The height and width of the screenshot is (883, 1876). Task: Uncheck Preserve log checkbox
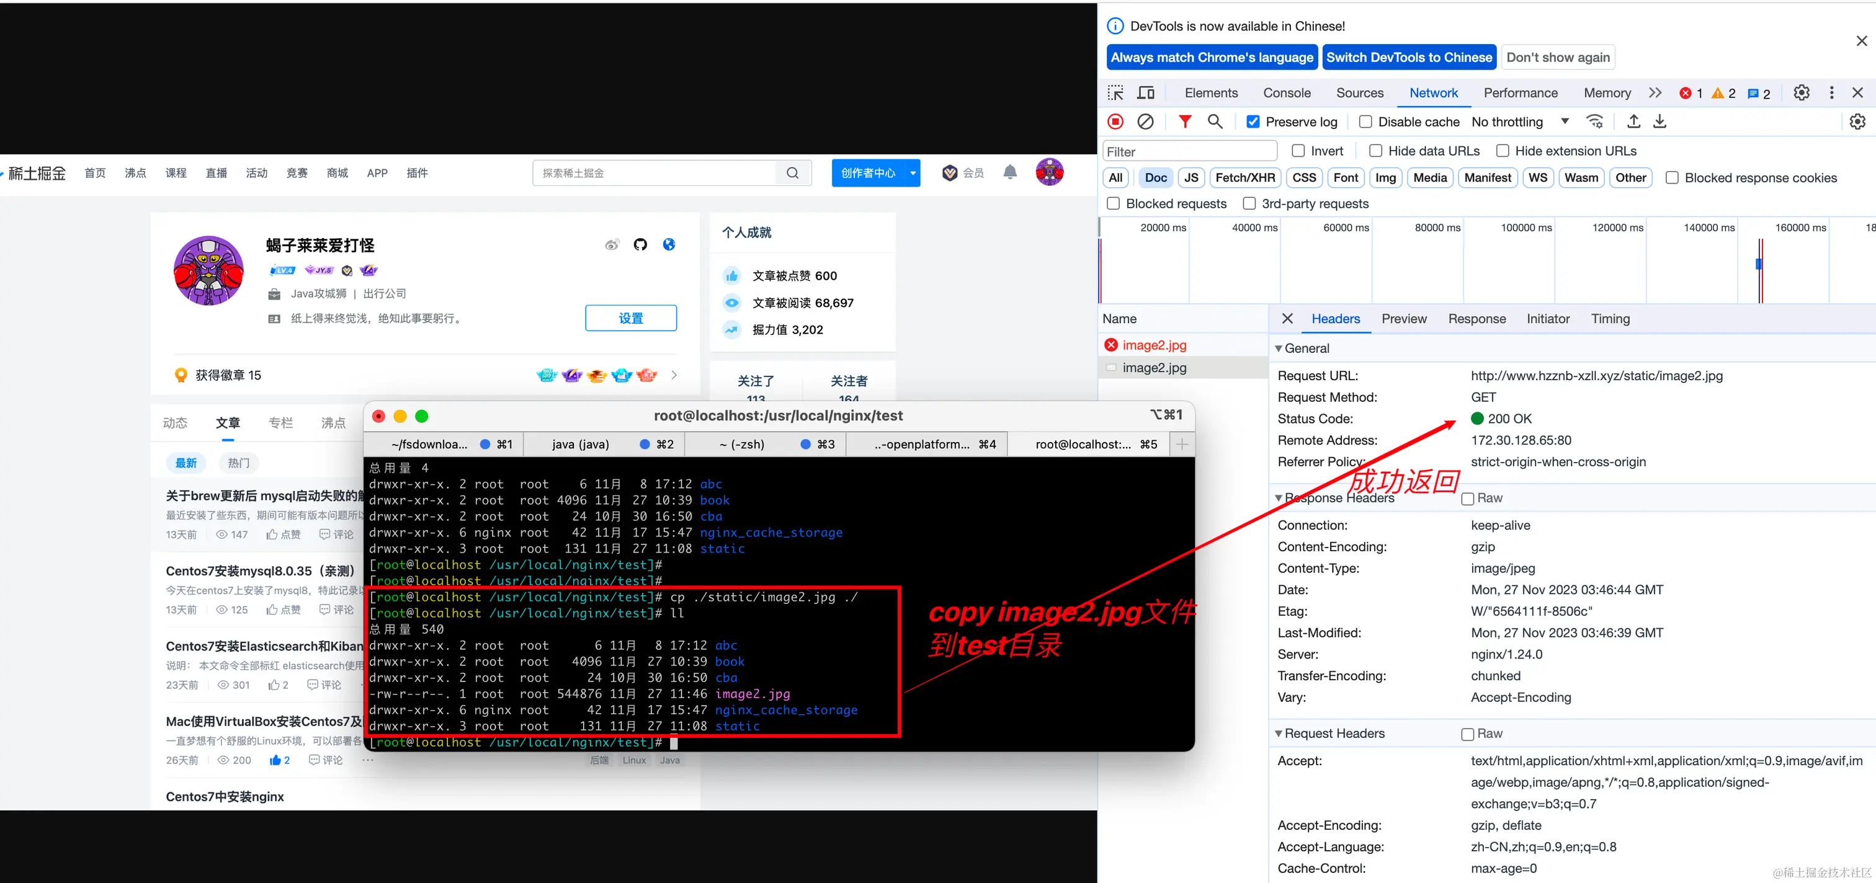(x=1253, y=122)
